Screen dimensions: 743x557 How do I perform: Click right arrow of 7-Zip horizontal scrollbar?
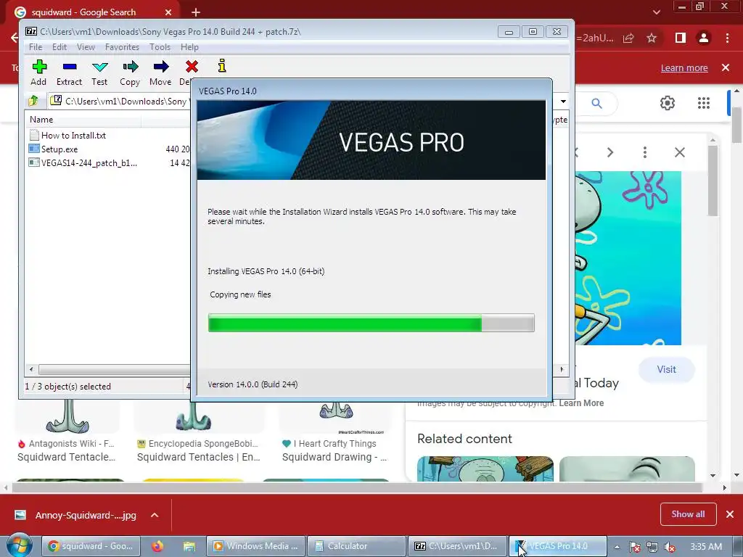click(562, 369)
